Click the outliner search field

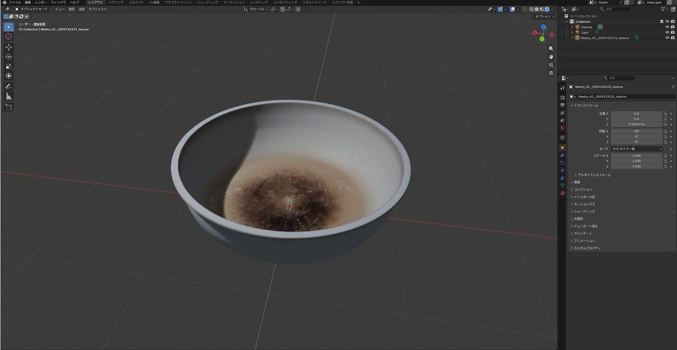(x=616, y=9)
